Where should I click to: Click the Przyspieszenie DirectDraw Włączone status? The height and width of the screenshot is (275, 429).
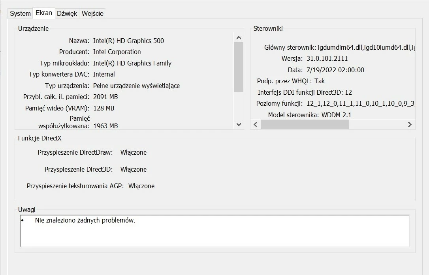click(x=134, y=152)
